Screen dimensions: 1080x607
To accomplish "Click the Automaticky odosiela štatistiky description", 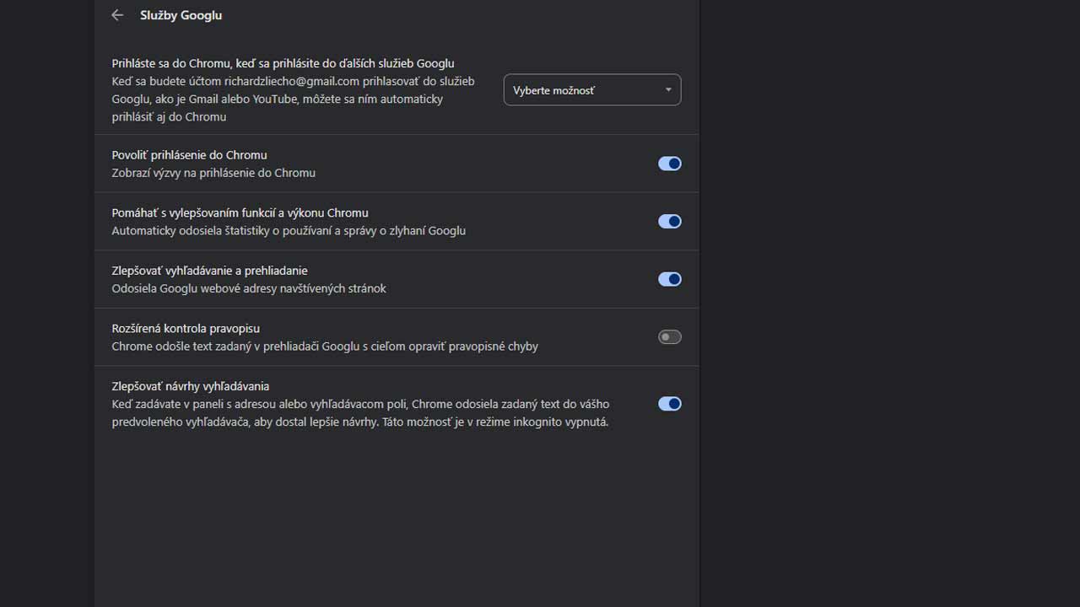I will point(289,230).
